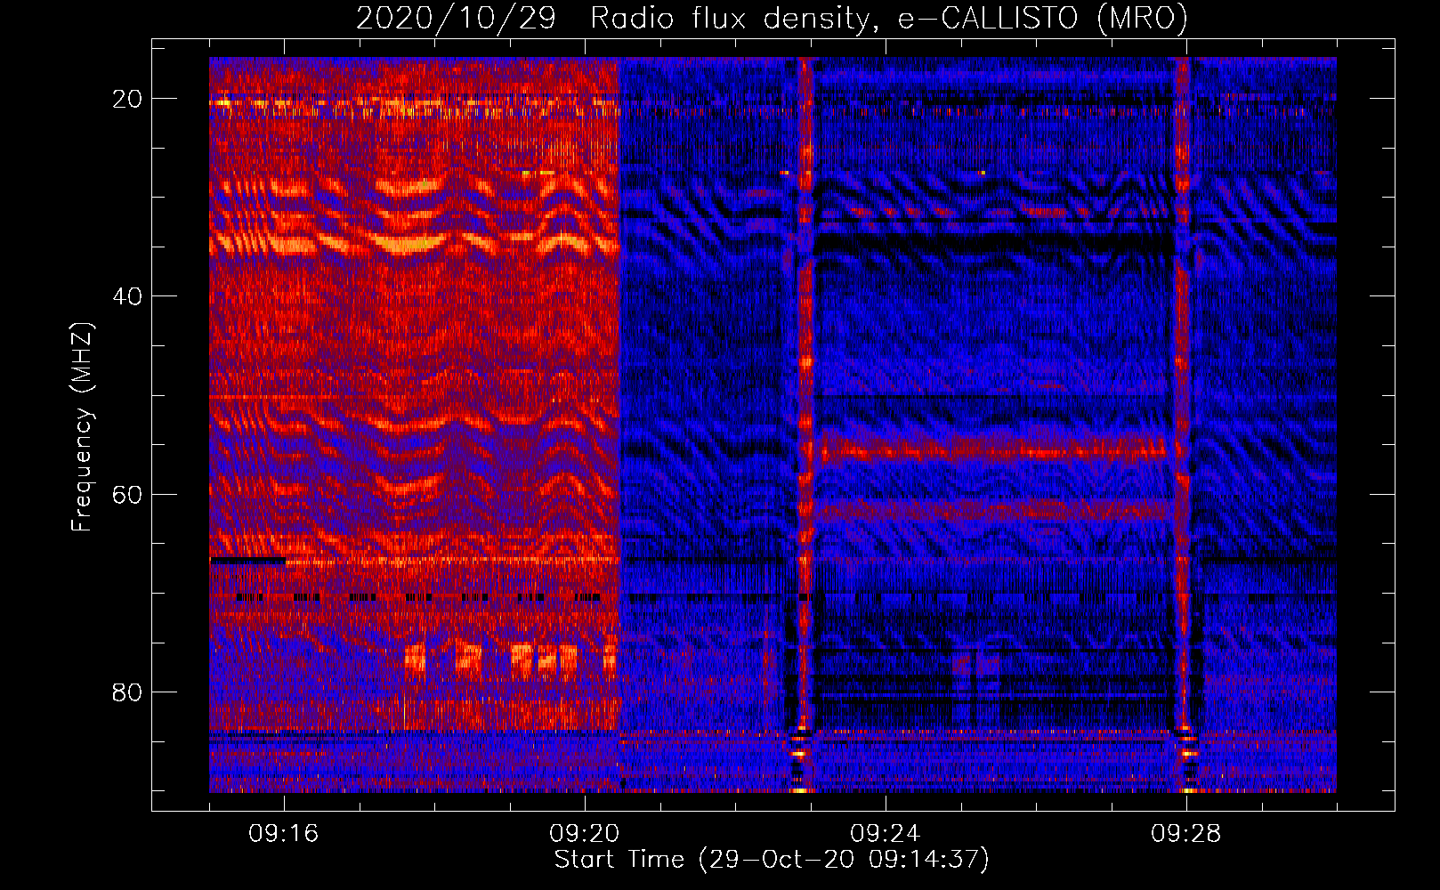Screen dimensions: 1440x890
Task: Click the 09:28 time tick label
Action: point(1186,834)
